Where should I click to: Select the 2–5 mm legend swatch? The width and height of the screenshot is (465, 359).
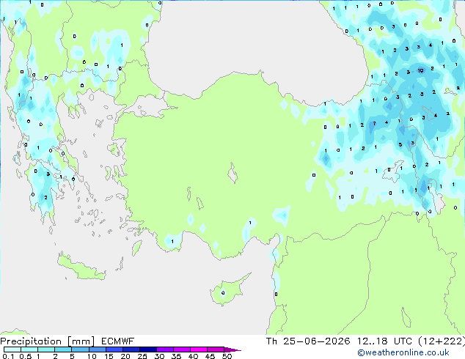tap(63, 349)
